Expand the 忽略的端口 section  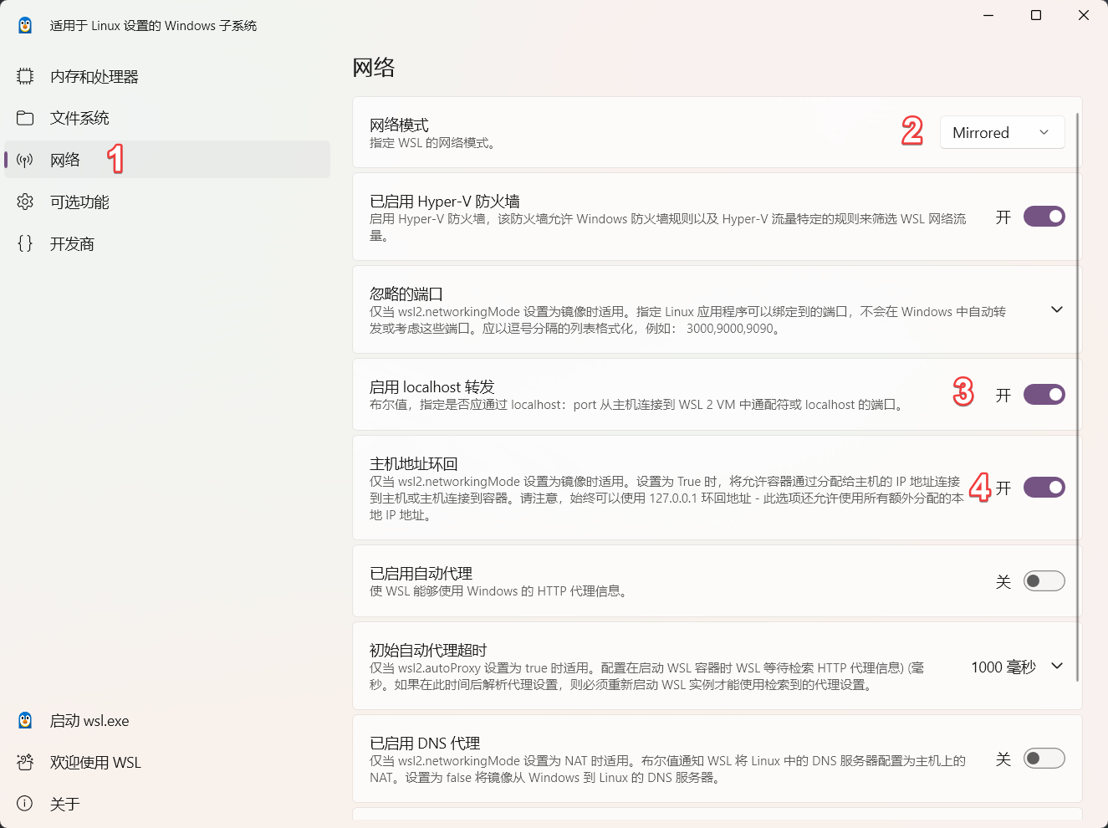[x=1057, y=309]
